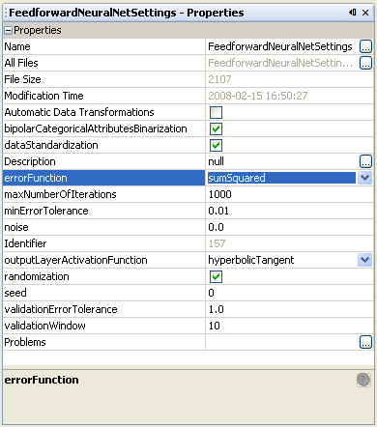
Task: Uncheck bipolarCategoricalAttributesBinarization checkbox
Action: [x=216, y=128]
